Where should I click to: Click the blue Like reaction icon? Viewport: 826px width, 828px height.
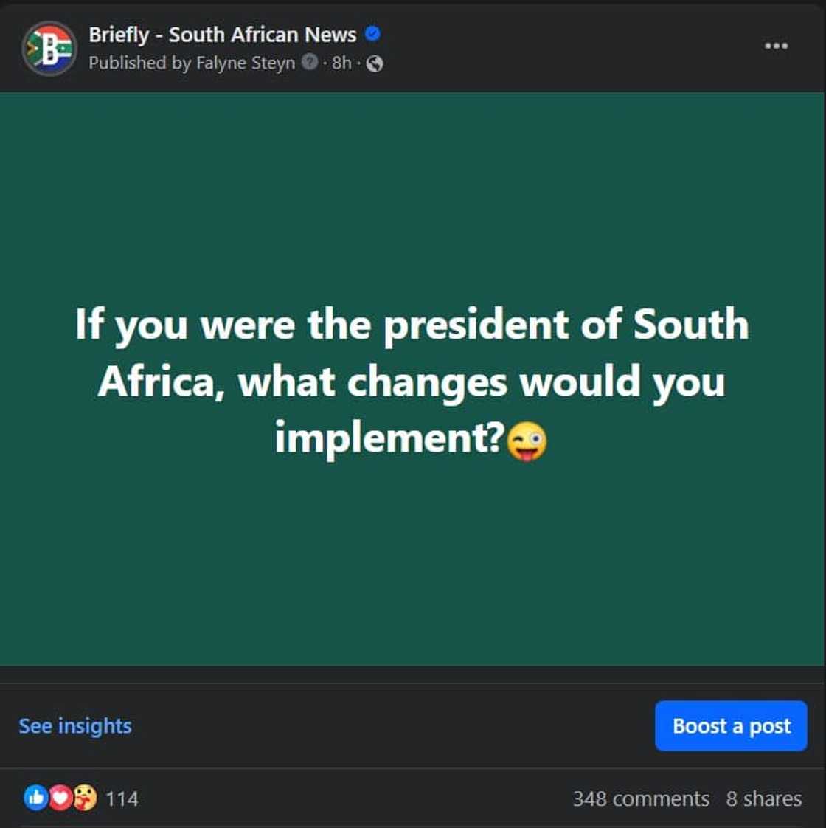35,798
